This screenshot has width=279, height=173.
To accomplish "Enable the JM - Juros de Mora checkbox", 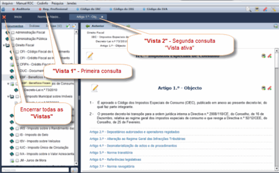I will click(17, 160).
